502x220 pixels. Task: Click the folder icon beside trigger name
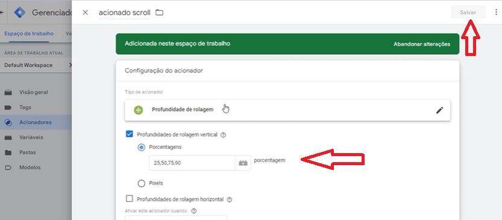[159, 13]
